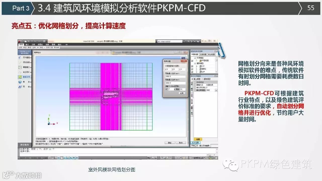The image size is (322, 181).
Task: Click the model tree vertical scrollbar
Action: (217, 65)
